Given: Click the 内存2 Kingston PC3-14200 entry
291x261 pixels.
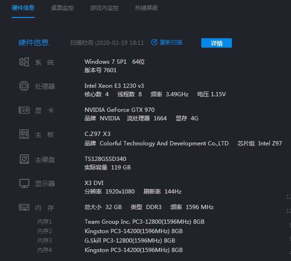Looking at the screenshot, I should coord(134,231).
